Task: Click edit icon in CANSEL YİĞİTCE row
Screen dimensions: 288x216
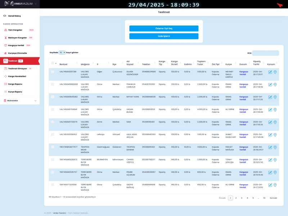Action: [270, 160]
